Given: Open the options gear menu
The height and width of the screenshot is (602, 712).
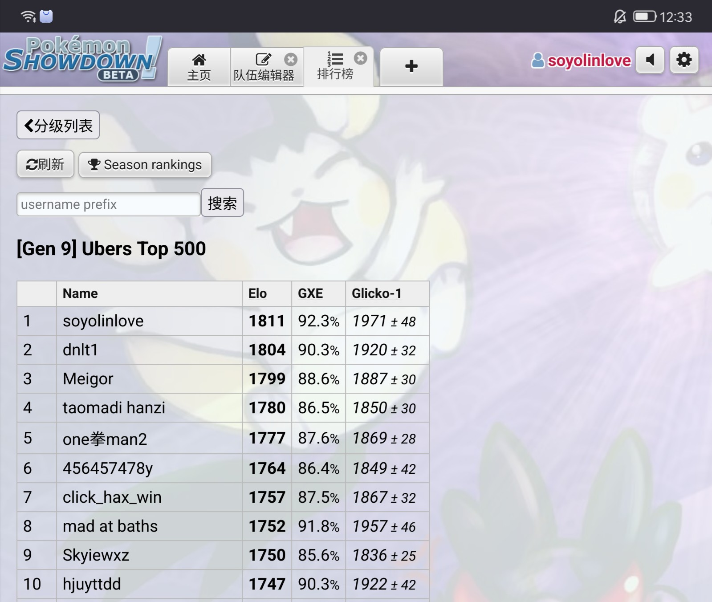Looking at the screenshot, I should pyautogui.click(x=684, y=60).
